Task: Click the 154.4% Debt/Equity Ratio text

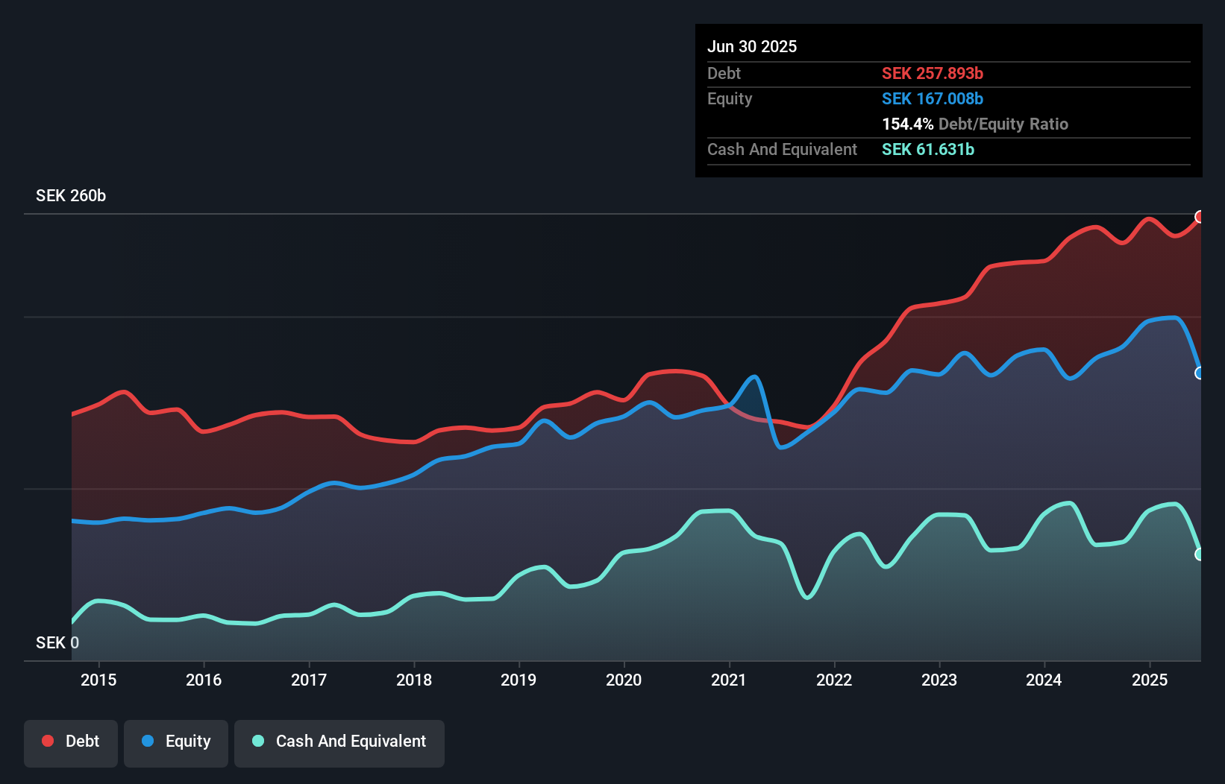Action: [975, 124]
